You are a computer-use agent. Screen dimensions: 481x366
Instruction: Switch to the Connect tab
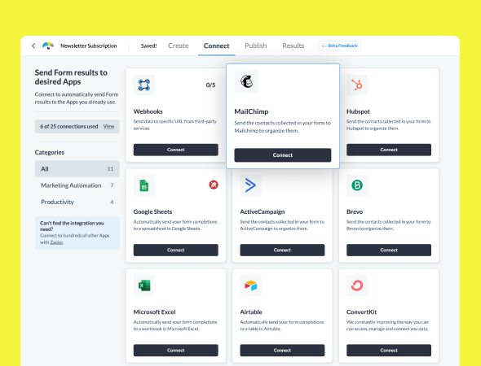pos(216,46)
